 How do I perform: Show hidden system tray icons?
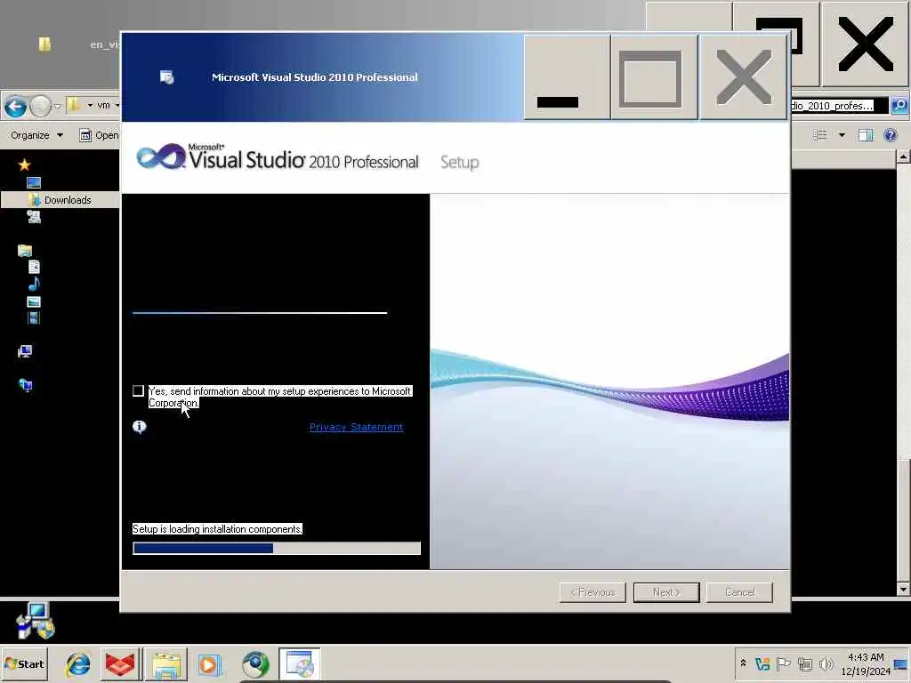click(743, 663)
